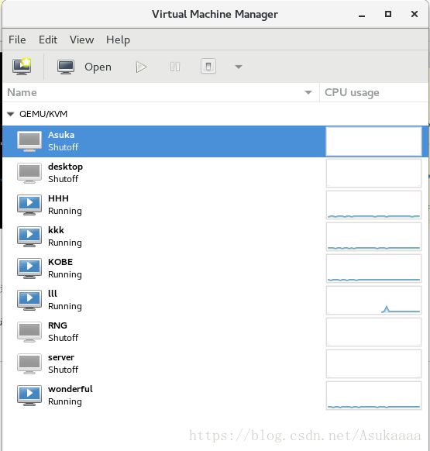Open the Help menu
This screenshot has width=430, height=451.
tap(118, 40)
